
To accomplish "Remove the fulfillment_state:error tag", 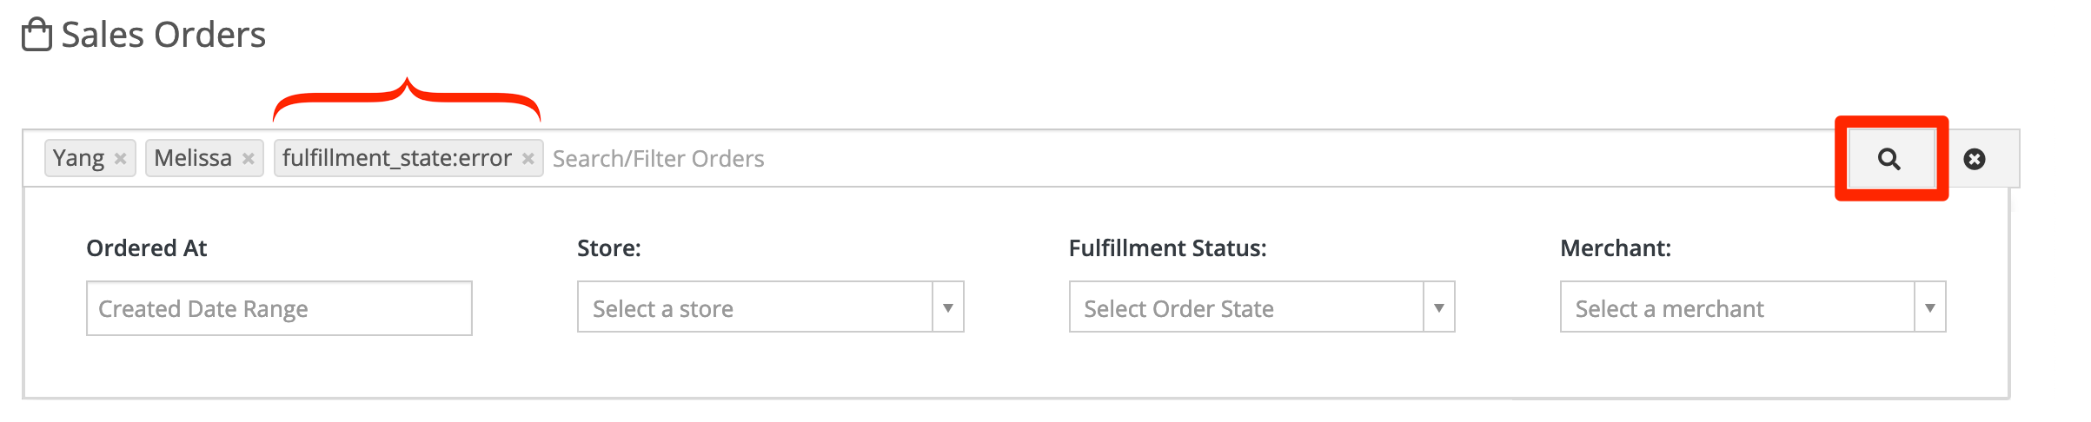I will coord(528,159).
